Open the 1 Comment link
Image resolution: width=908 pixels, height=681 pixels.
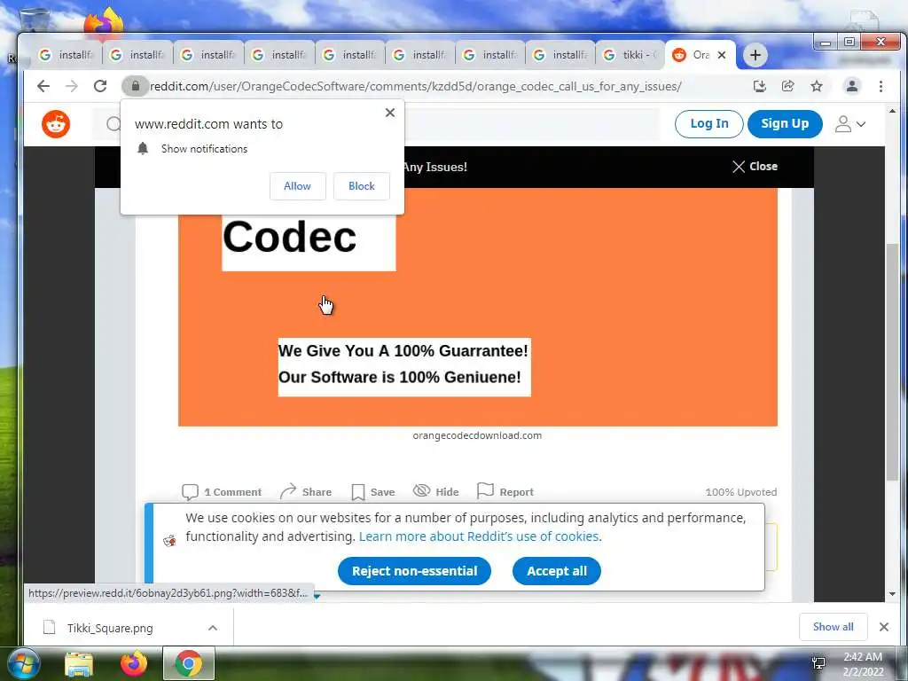[222, 491]
